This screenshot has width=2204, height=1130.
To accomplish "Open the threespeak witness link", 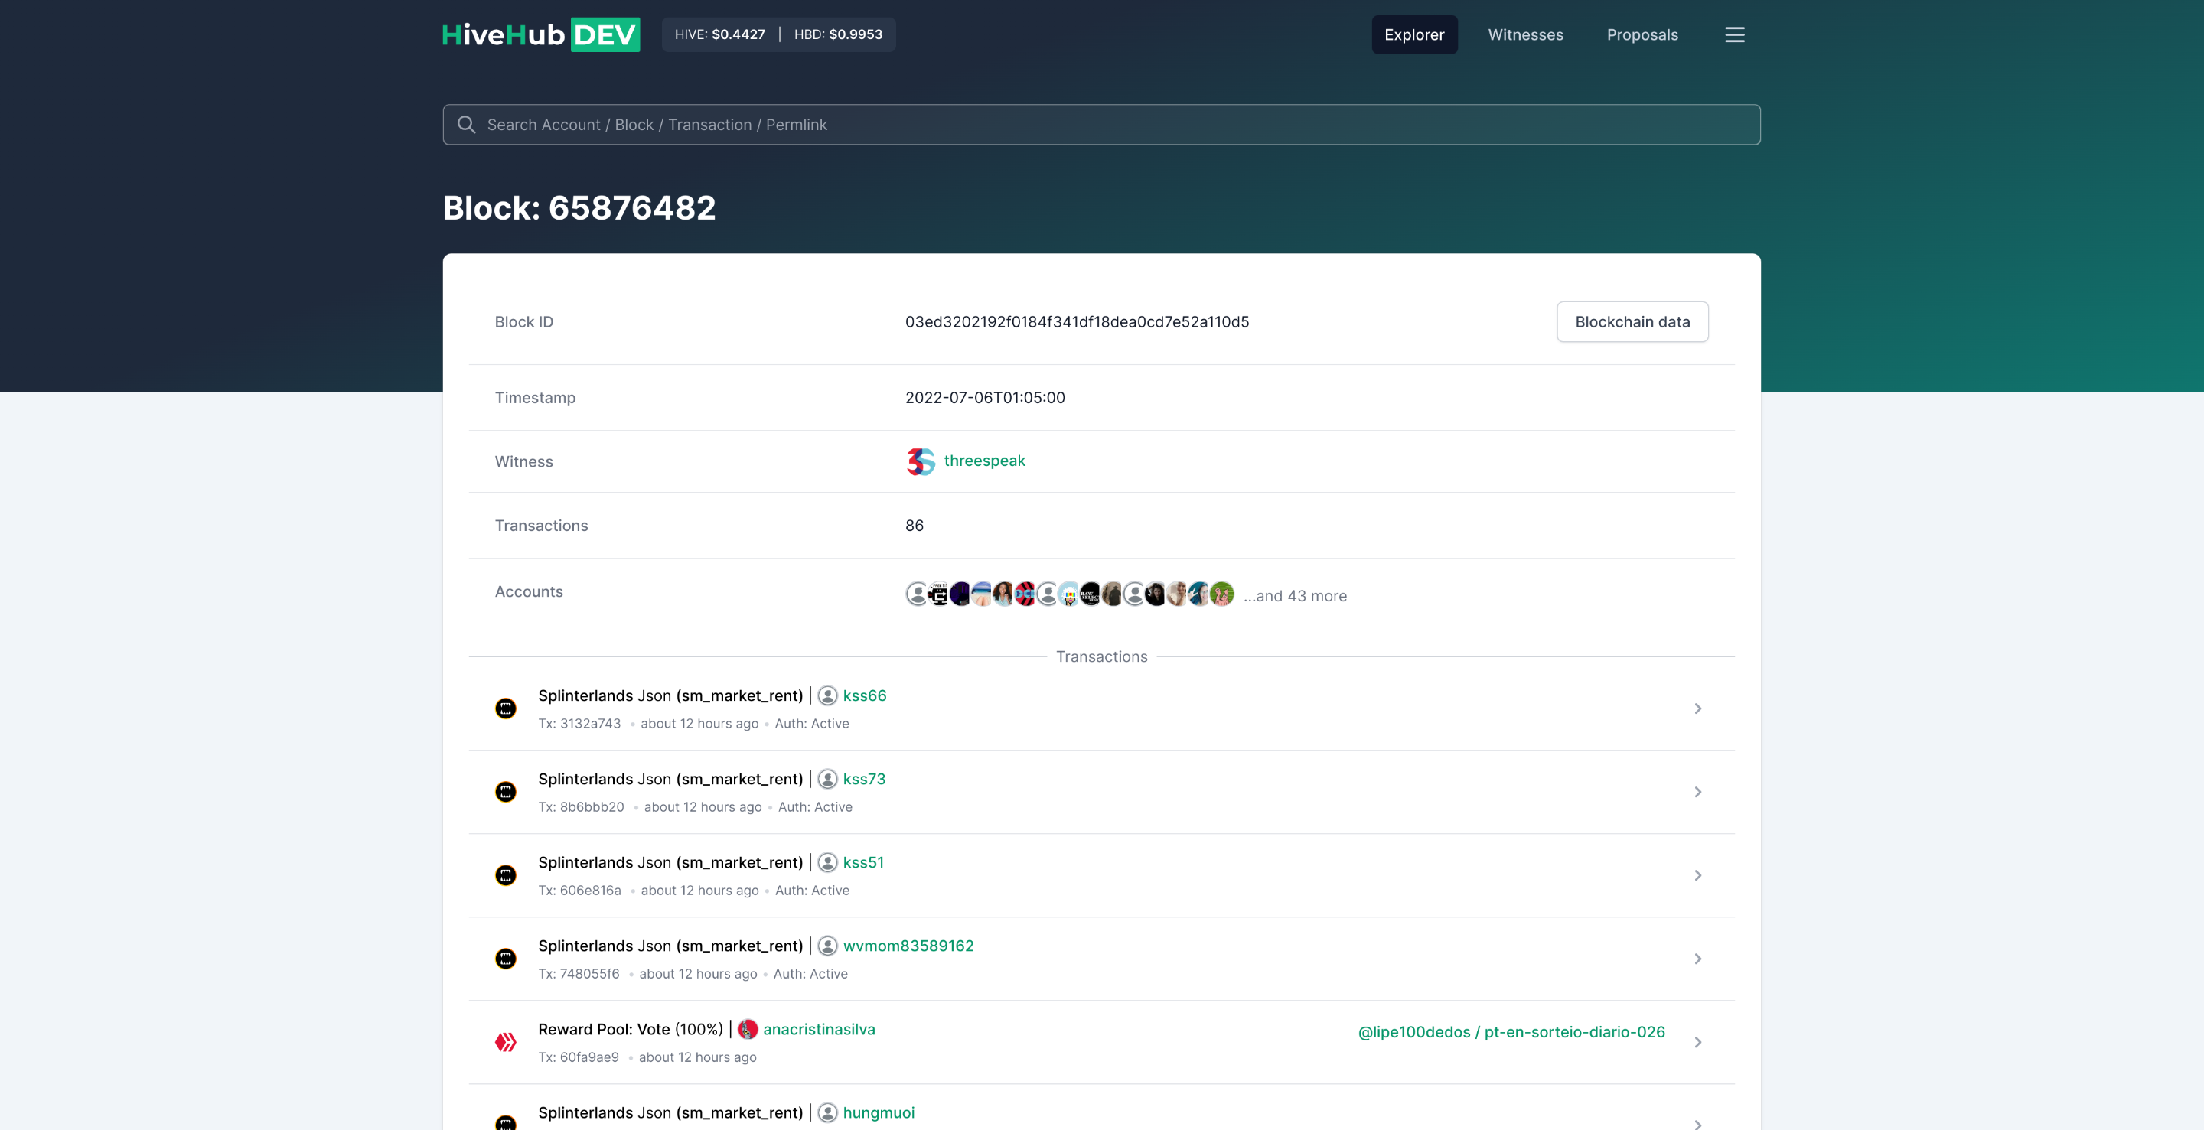I will coord(984,461).
